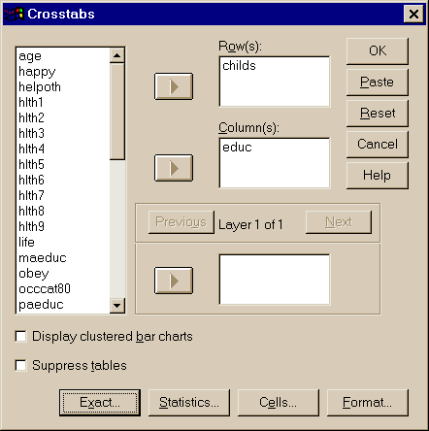Image resolution: width=429 pixels, height=431 pixels.
Task: Click the variable list scrollbar thumb
Action: click(x=117, y=112)
